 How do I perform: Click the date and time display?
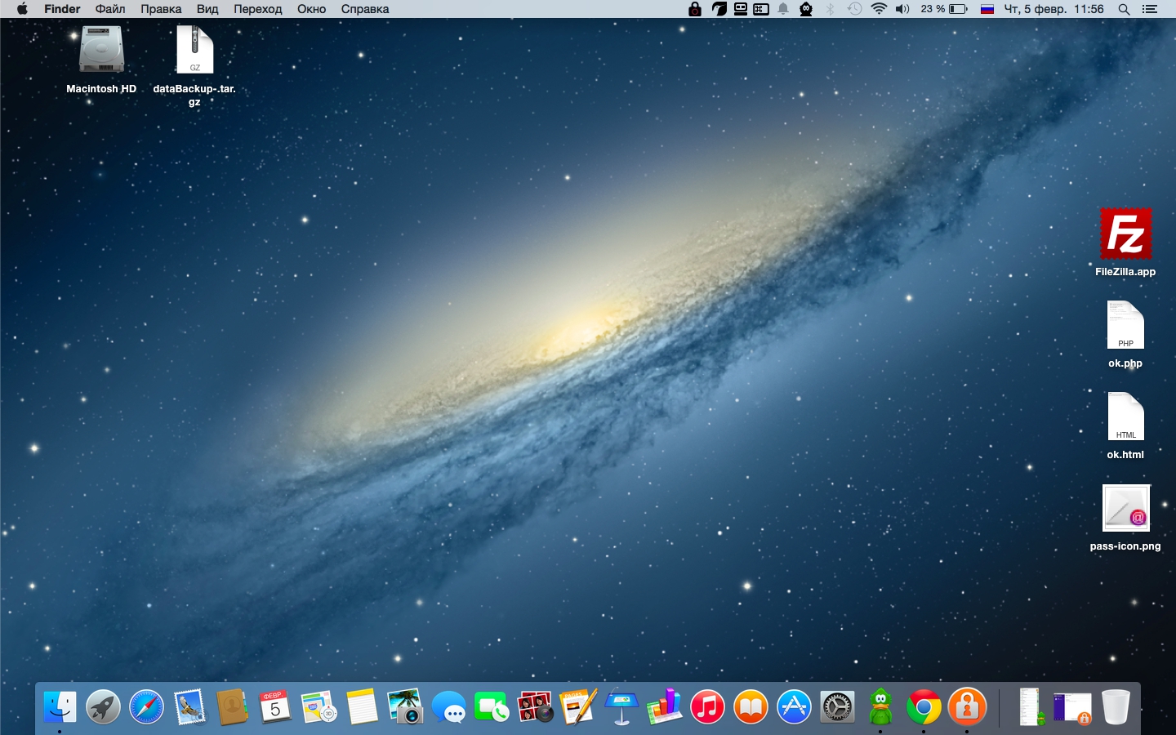[x=1053, y=9]
